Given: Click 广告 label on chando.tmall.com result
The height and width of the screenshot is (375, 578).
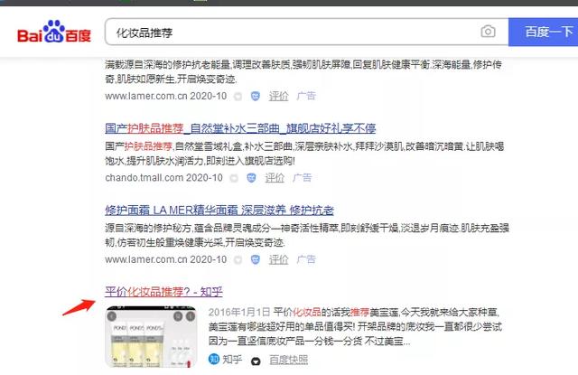Looking at the screenshot, I should pyautogui.click(x=303, y=178).
